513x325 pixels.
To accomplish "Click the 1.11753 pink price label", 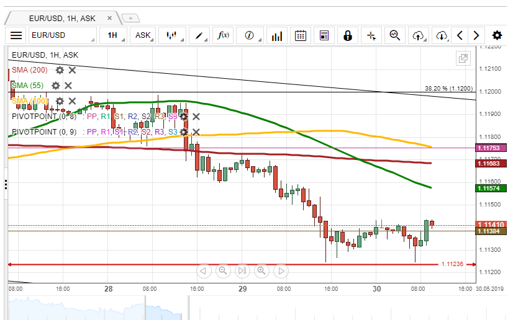I will (x=491, y=148).
